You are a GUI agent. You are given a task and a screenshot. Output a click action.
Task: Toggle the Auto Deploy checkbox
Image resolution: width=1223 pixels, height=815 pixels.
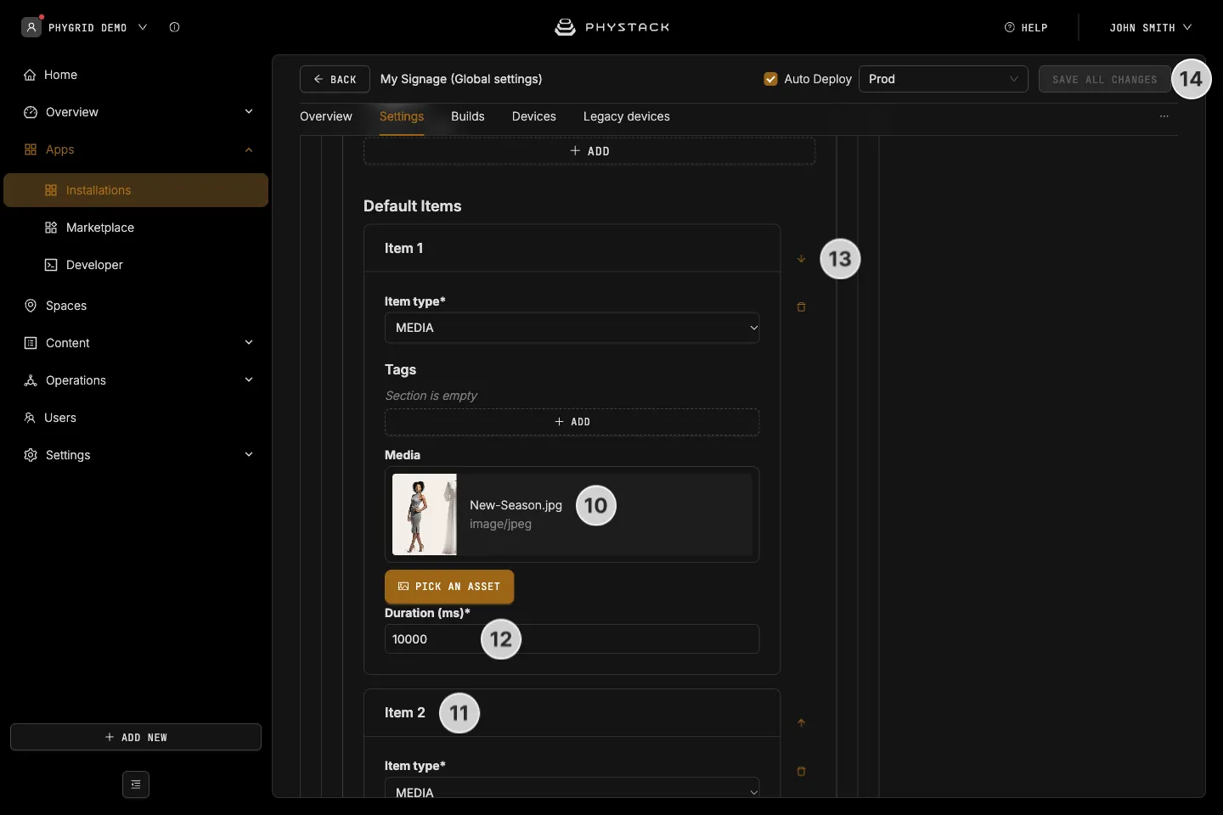click(771, 79)
